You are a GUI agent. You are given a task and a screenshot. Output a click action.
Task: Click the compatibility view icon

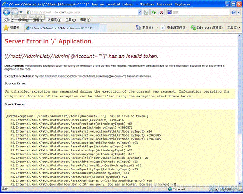click(146, 12)
